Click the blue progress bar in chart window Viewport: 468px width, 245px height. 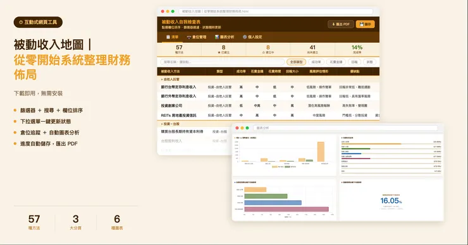(x=351, y=153)
